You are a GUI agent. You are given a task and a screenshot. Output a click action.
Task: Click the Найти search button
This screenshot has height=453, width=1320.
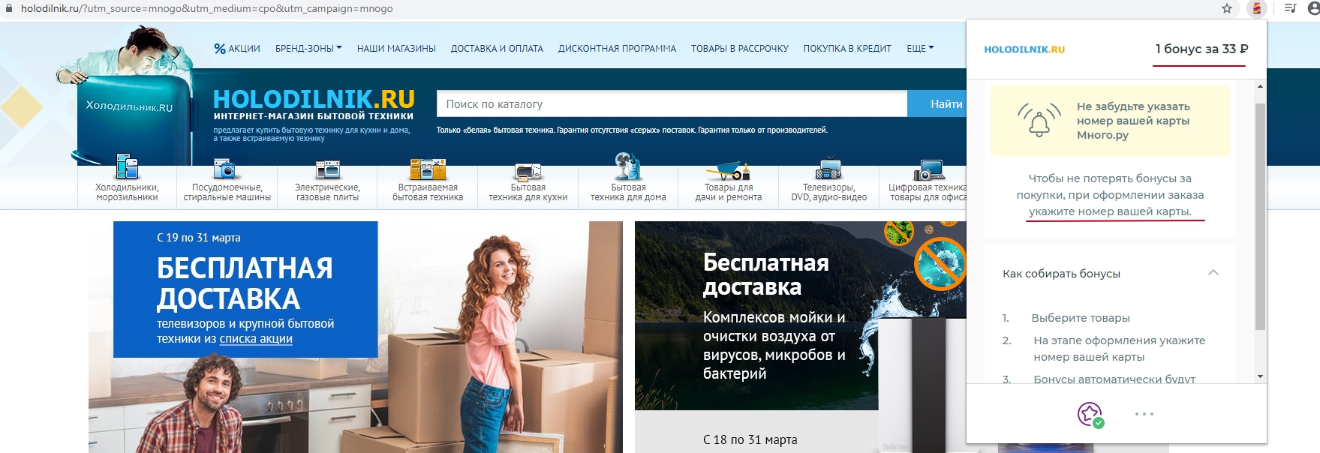(x=938, y=104)
